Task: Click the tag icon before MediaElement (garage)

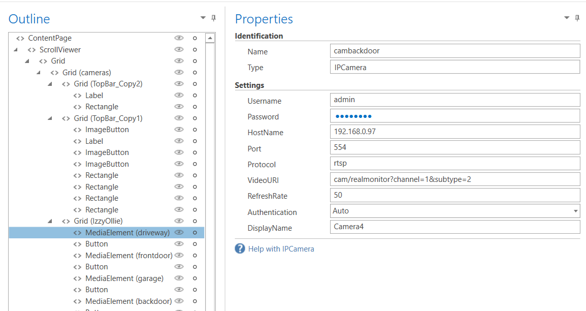Action: point(77,279)
